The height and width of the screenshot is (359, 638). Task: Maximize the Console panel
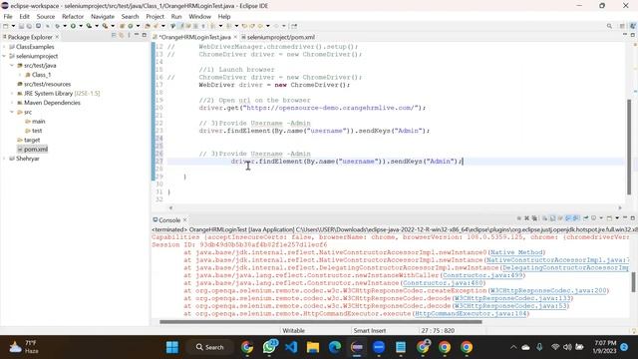pos(632,218)
